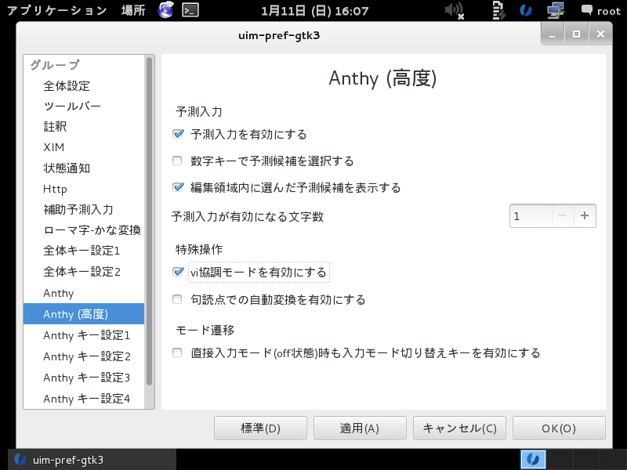Enable 数字キーで予測候補を選択する option
The height and width of the screenshot is (470, 627).
179,161
